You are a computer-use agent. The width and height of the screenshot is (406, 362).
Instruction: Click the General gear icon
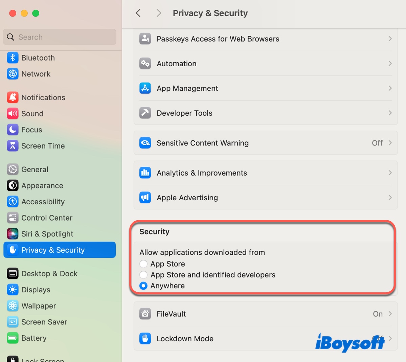13,169
